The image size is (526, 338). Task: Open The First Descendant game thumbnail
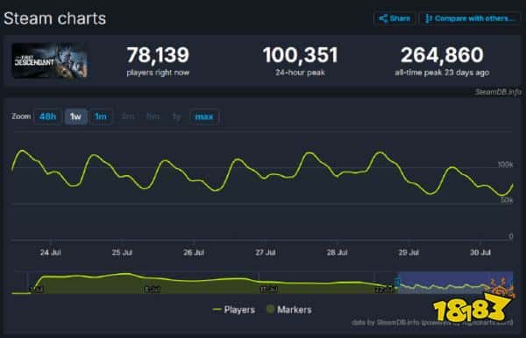[49, 60]
